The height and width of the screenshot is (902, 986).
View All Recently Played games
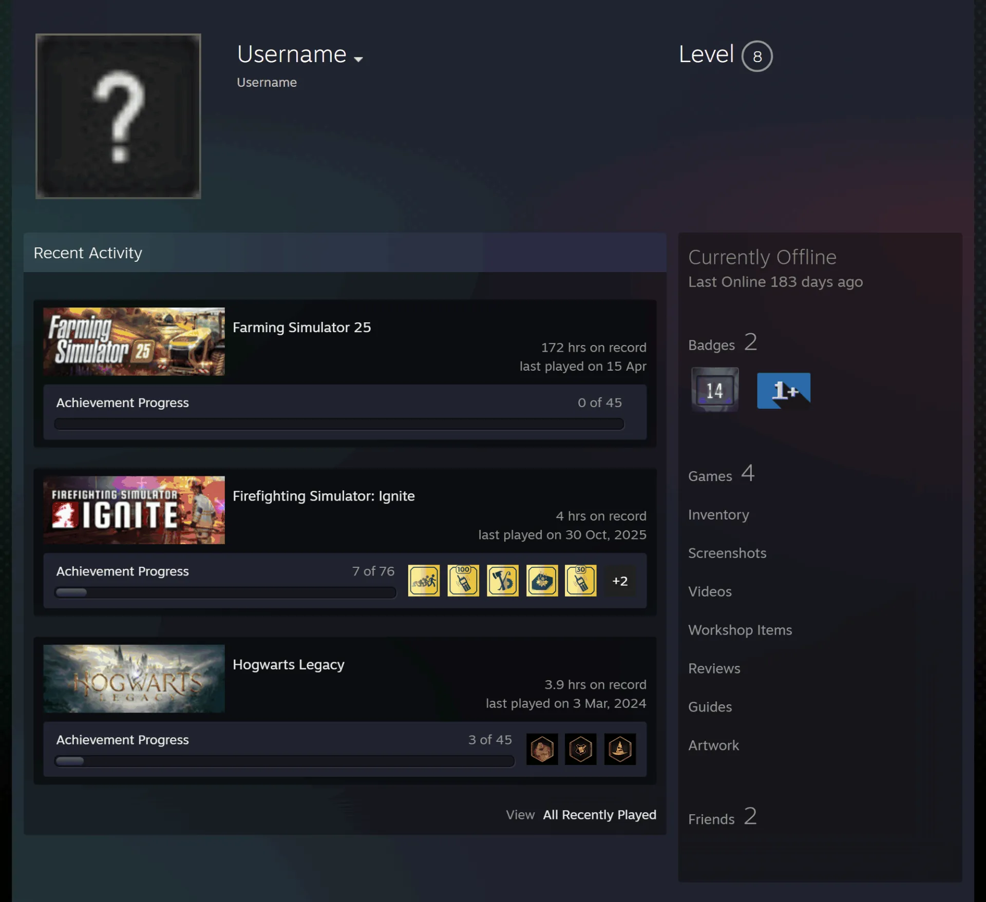[600, 815]
